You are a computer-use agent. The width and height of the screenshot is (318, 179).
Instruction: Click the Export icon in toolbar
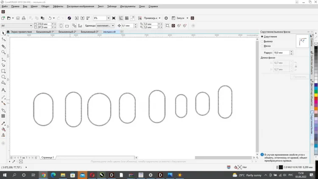(x=82, y=18)
